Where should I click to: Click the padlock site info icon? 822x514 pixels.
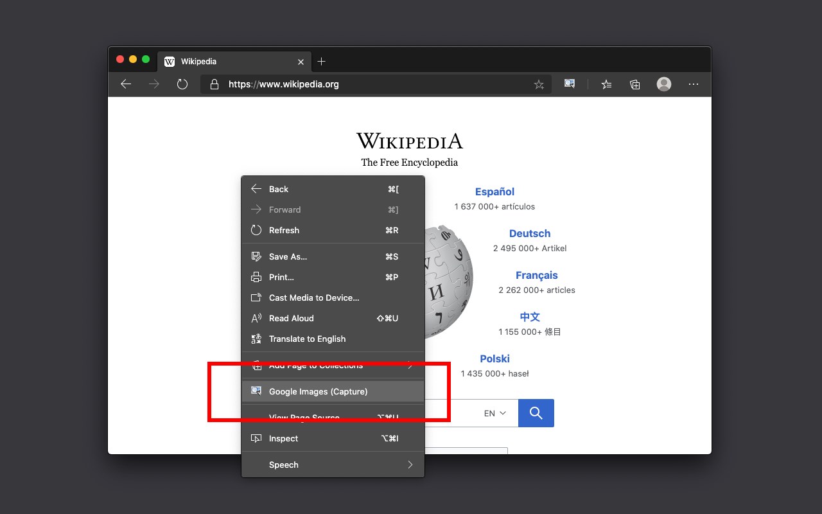click(214, 84)
